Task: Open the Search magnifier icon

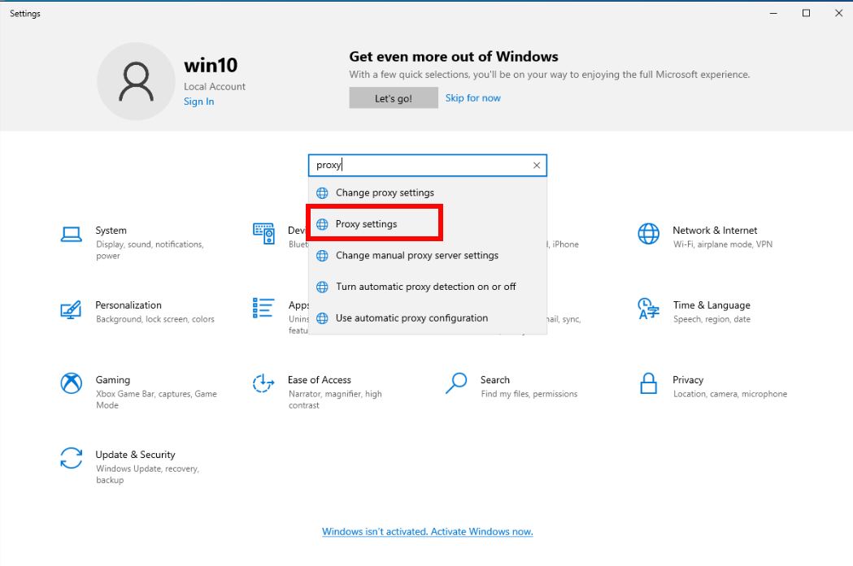Action: click(456, 383)
